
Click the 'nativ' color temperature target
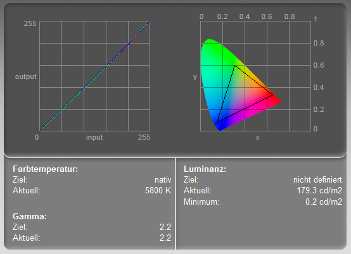pyautogui.click(x=163, y=179)
